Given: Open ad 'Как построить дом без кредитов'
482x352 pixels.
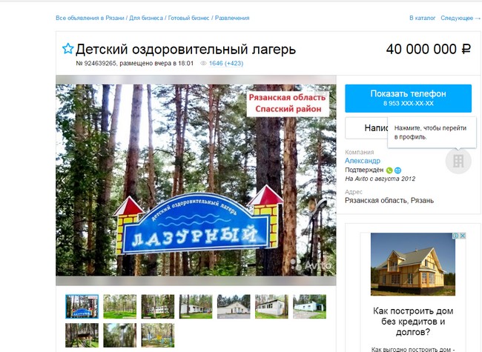Looking at the screenshot, I should (413, 322).
